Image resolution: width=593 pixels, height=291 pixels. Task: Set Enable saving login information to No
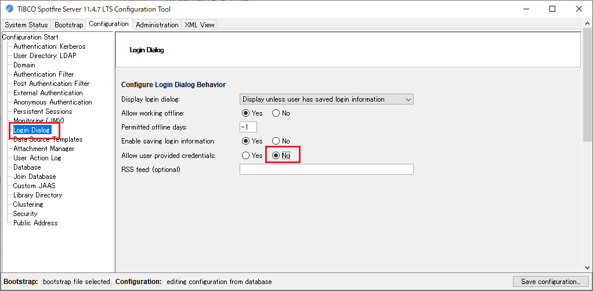(276, 141)
